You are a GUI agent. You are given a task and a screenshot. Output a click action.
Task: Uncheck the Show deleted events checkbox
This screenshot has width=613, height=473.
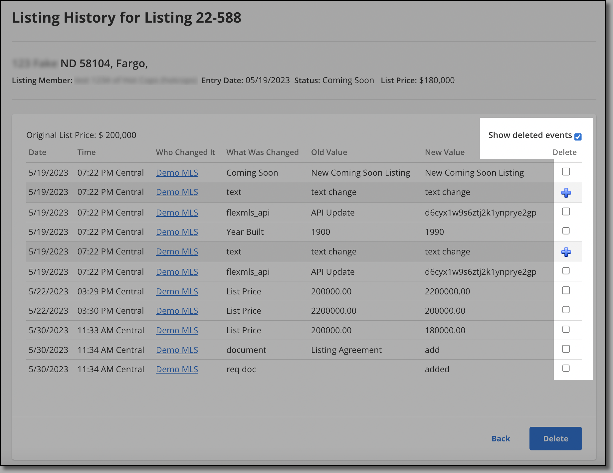578,137
